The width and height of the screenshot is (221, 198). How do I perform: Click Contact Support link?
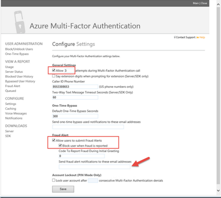(185, 37)
